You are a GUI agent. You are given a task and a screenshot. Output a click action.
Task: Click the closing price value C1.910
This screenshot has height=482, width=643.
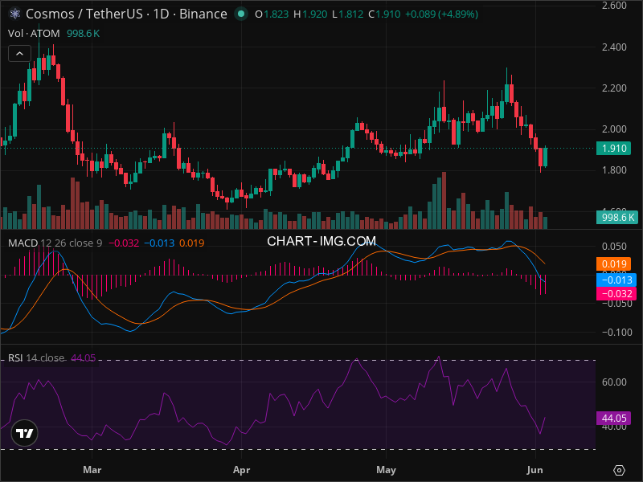pyautogui.click(x=384, y=14)
